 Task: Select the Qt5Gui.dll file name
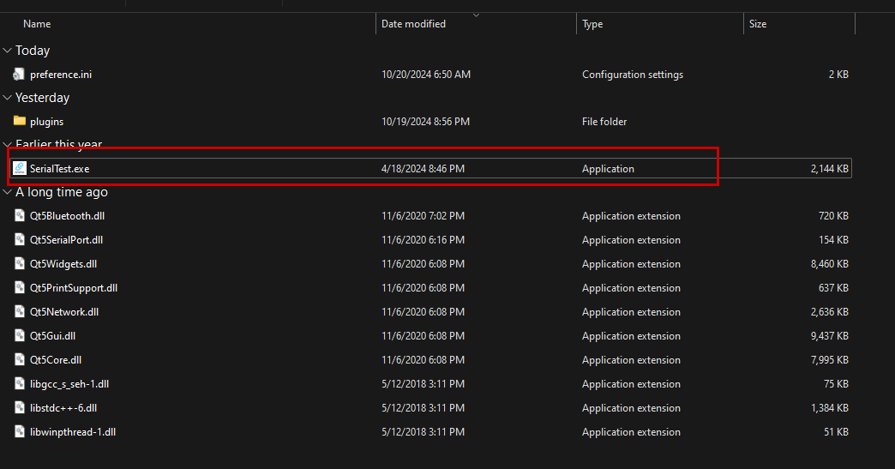(52, 336)
